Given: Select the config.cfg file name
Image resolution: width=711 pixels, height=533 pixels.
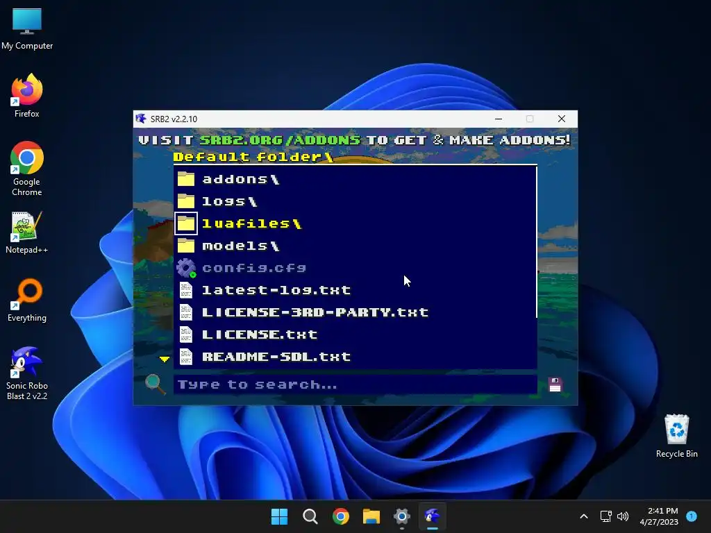Looking at the screenshot, I should (x=254, y=269).
